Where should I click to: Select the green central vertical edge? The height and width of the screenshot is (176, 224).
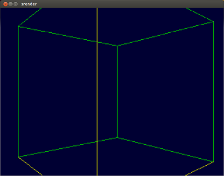117,92
